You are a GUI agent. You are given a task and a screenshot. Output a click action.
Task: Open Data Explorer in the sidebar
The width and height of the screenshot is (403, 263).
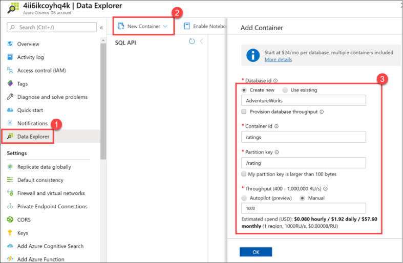tap(33, 137)
